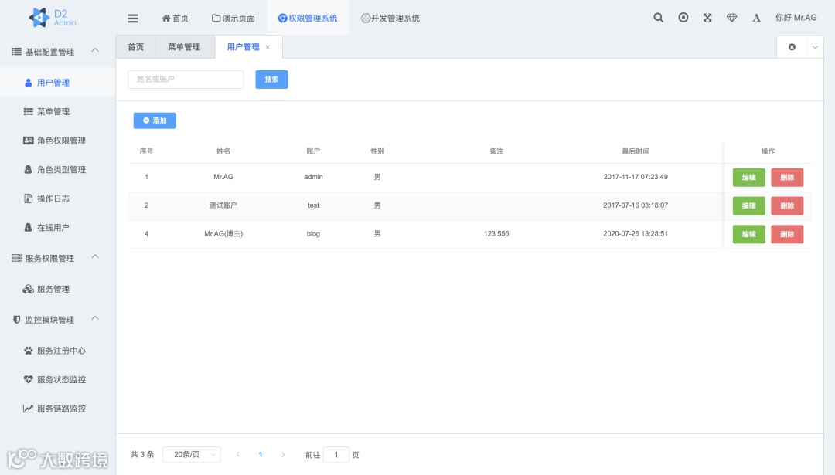Close the 用户管理 tab with its x
Viewport: 835px width, 475px height.
point(268,47)
